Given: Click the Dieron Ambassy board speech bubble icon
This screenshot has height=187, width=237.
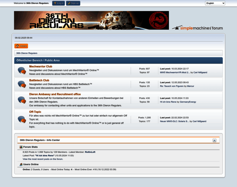Looking at the screenshot, I should point(22,100).
